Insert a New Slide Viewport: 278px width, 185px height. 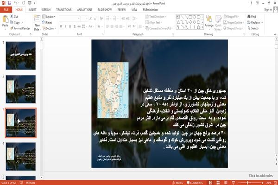[37, 23]
